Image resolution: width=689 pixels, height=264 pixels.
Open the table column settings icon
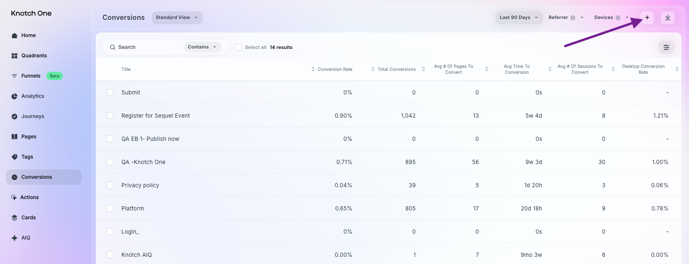666,47
